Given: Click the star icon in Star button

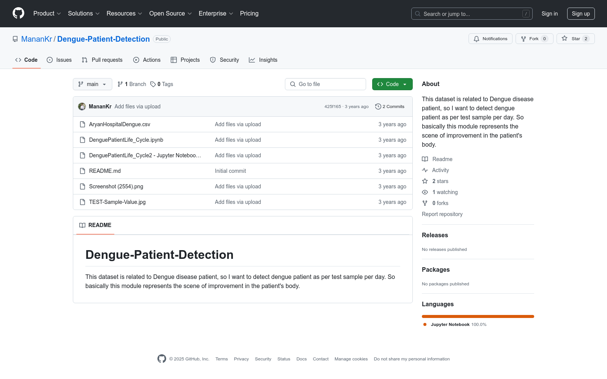Looking at the screenshot, I should (x=565, y=39).
